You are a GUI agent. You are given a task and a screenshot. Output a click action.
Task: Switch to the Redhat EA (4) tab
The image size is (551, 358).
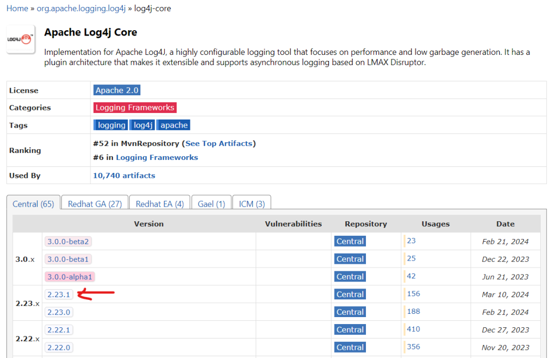coord(160,204)
